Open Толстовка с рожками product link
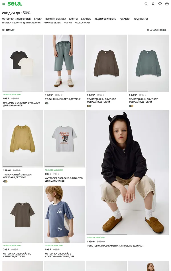The image size is (171, 271). click(115, 246)
